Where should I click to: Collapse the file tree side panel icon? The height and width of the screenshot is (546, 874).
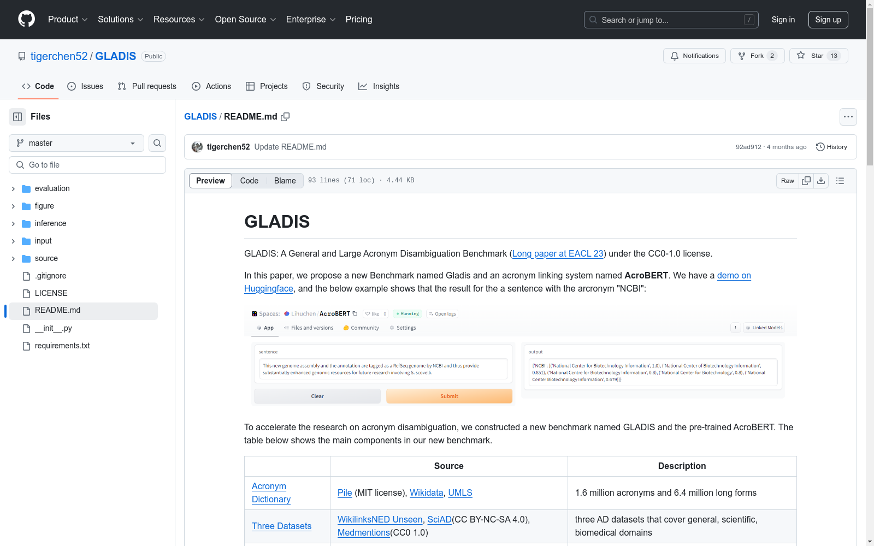[17, 117]
